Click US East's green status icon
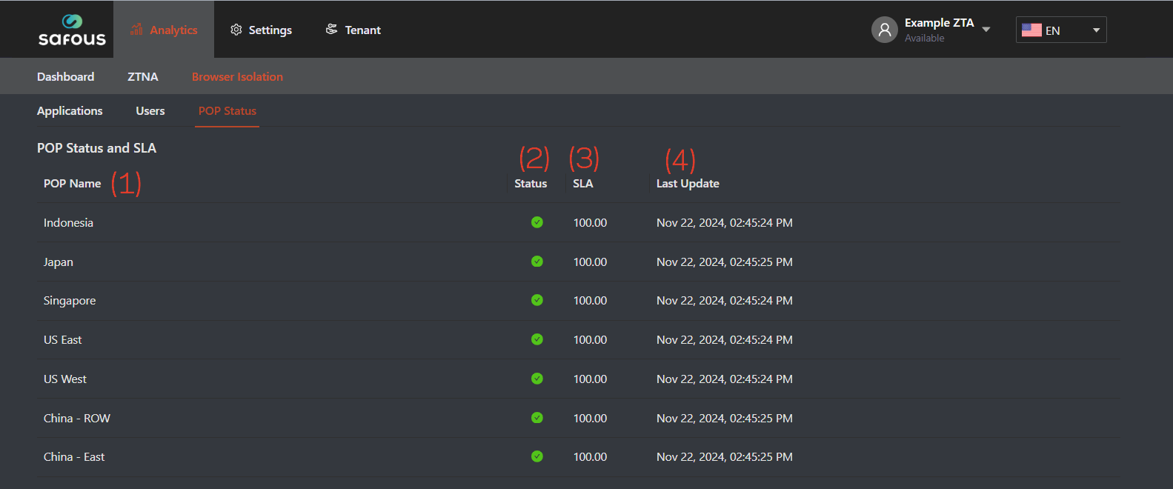Viewport: 1173px width, 489px height. (x=537, y=339)
